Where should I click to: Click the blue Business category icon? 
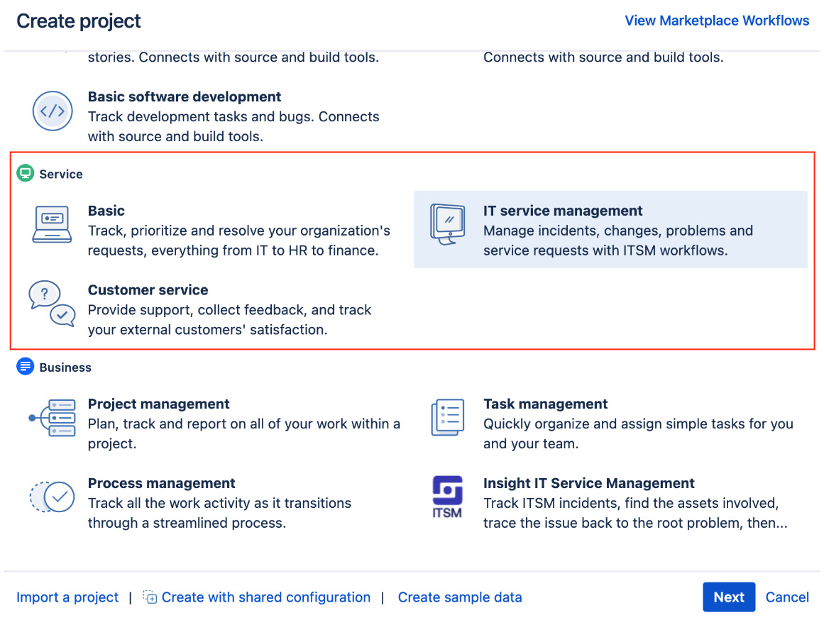(x=25, y=367)
